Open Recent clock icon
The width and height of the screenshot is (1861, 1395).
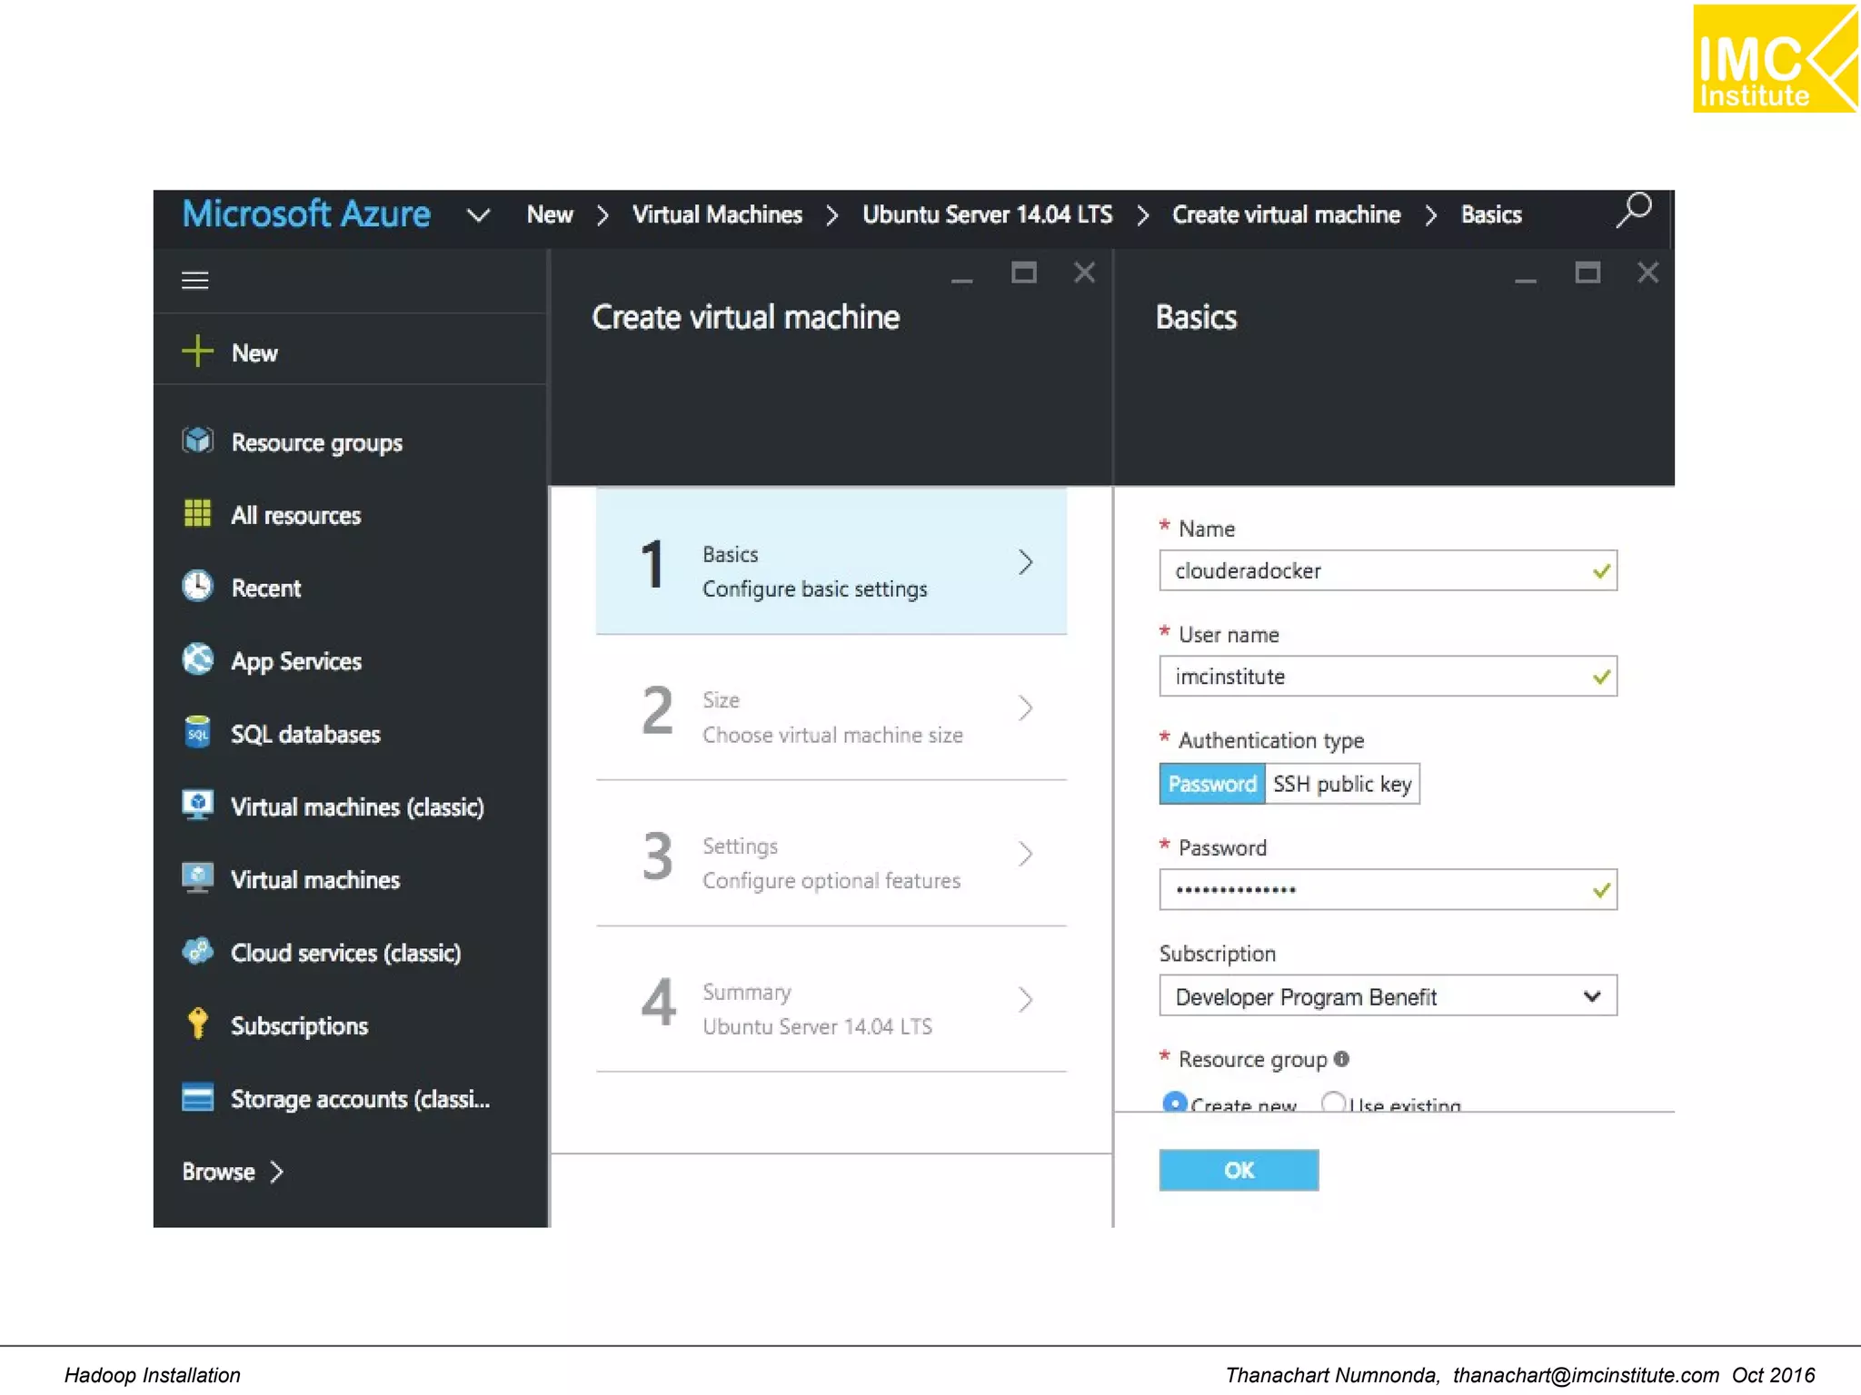tap(197, 587)
